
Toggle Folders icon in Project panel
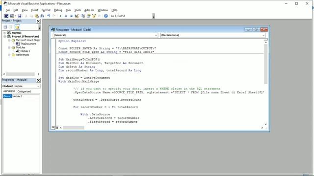pyautogui.click(x=17, y=27)
